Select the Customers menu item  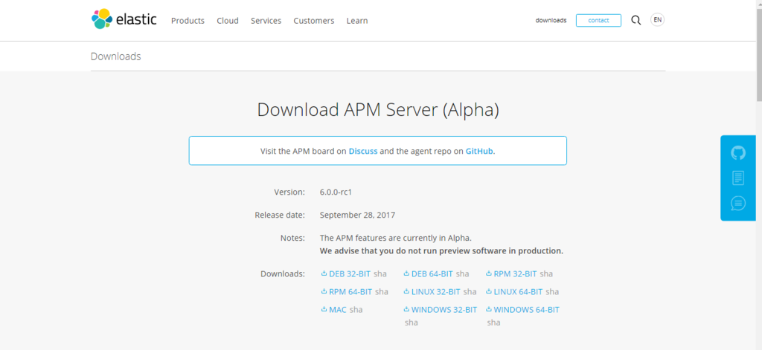tap(313, 21)
